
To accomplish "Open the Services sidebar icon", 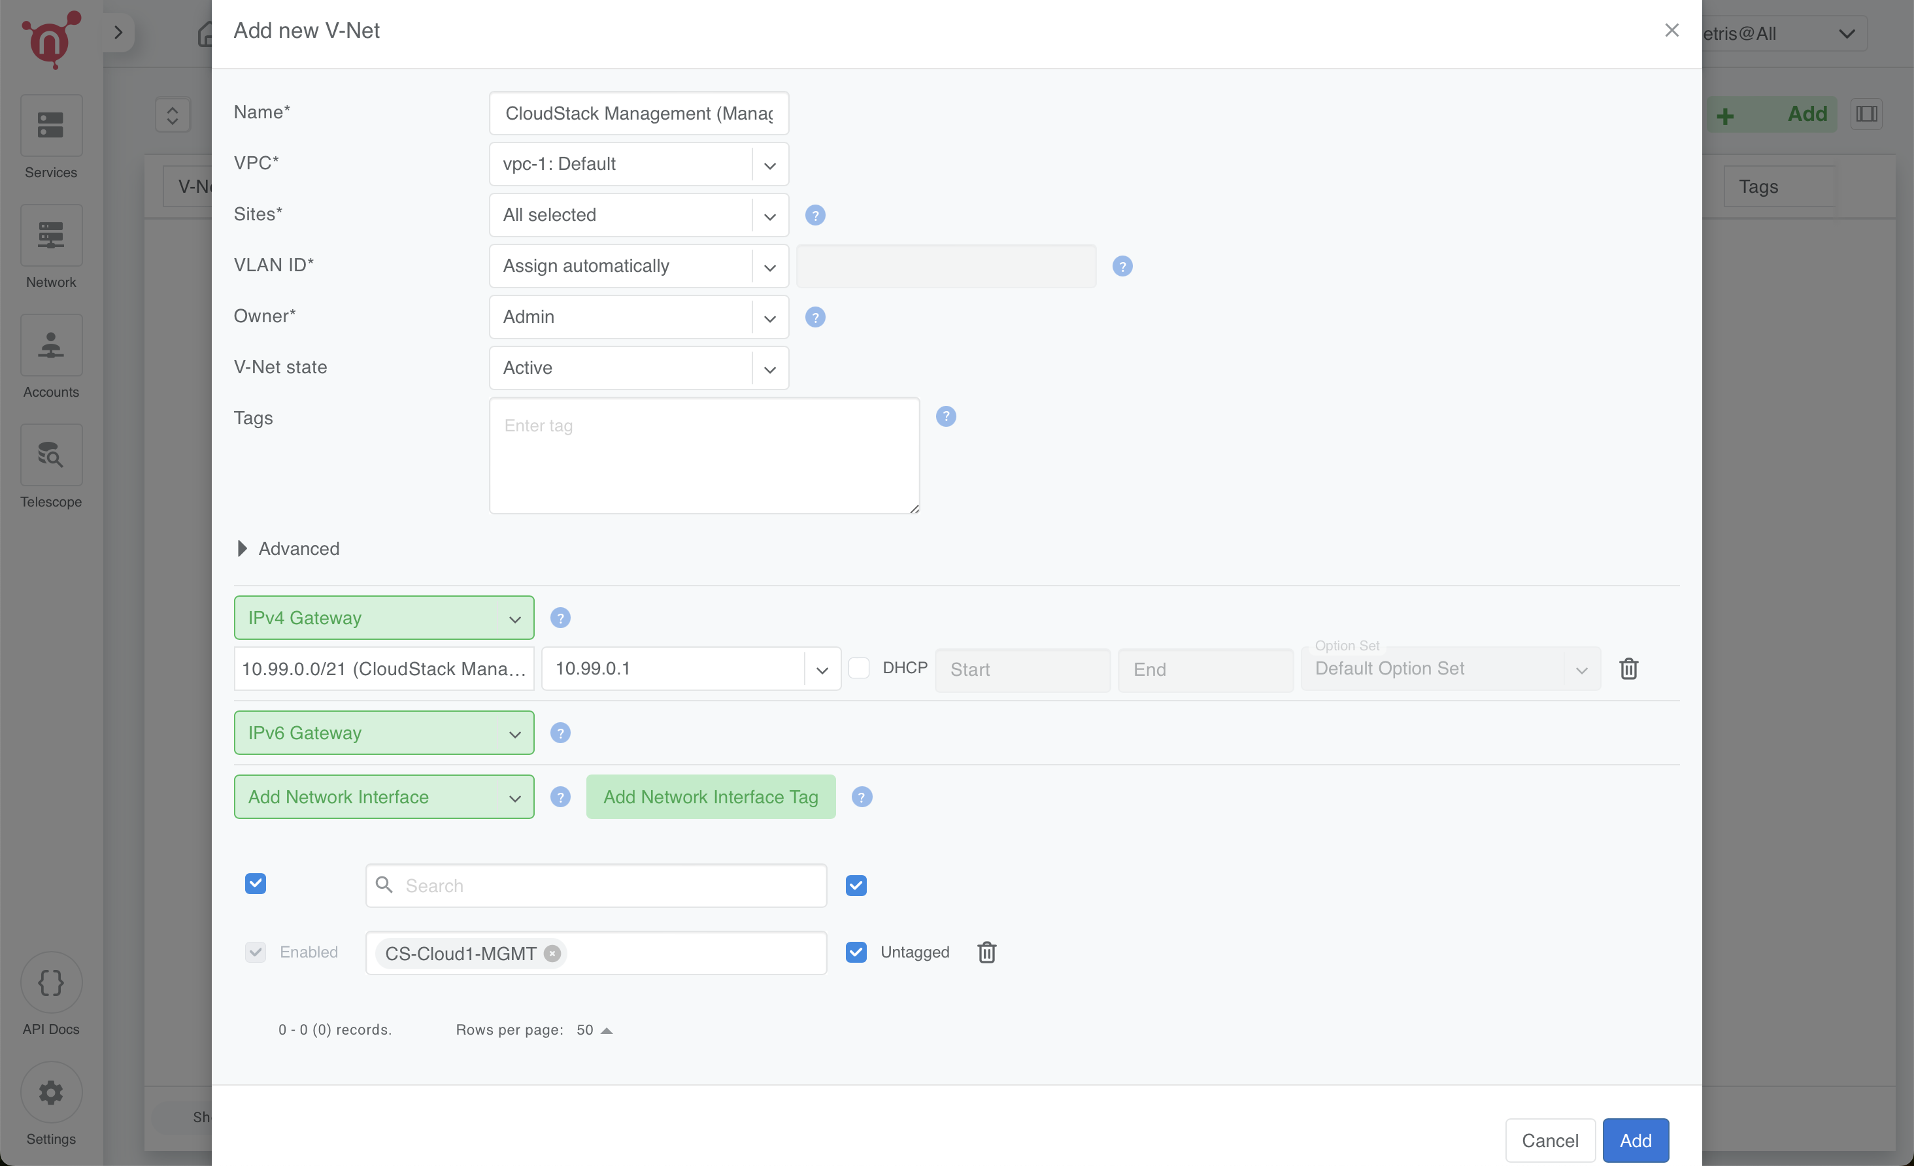I will [x=50, y=126].
